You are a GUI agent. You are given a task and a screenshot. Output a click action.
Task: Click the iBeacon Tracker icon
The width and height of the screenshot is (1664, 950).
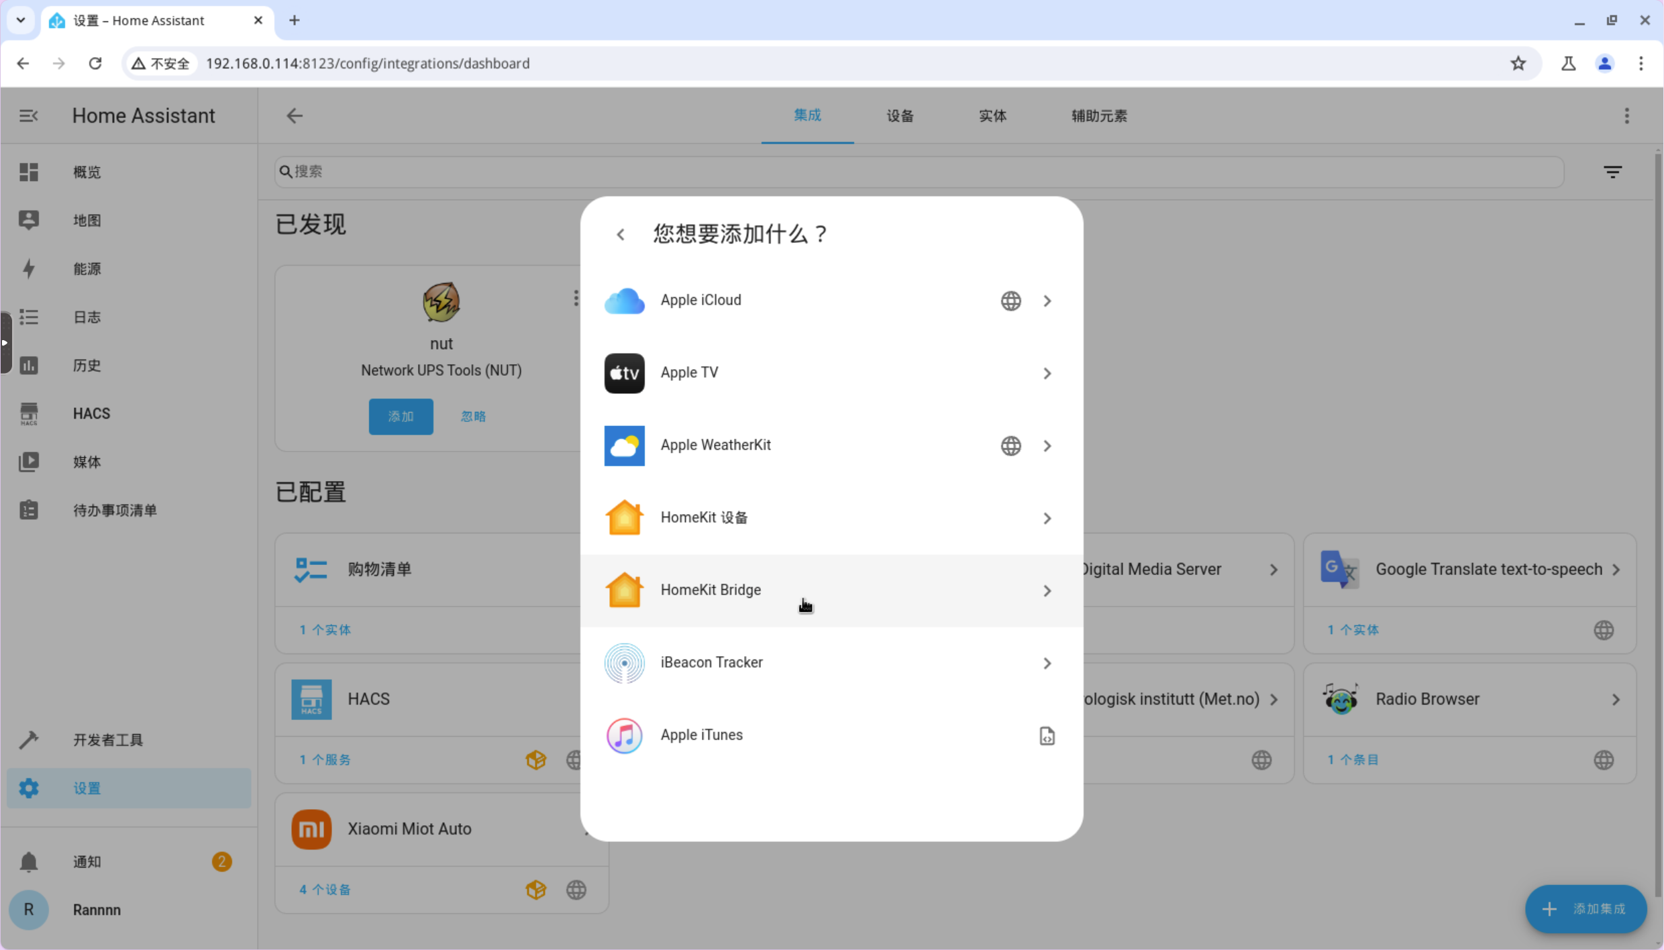(x=624, y=663)
